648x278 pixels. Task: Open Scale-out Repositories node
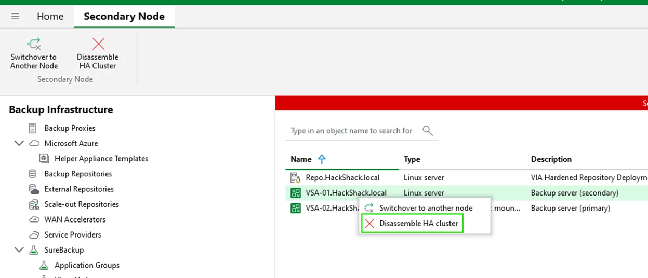point(82,204)
